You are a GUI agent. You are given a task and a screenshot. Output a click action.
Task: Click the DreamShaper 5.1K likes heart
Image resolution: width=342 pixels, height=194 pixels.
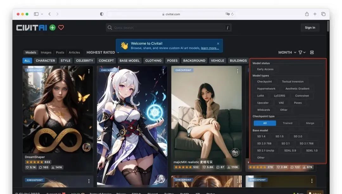click(x=27, y=167)
